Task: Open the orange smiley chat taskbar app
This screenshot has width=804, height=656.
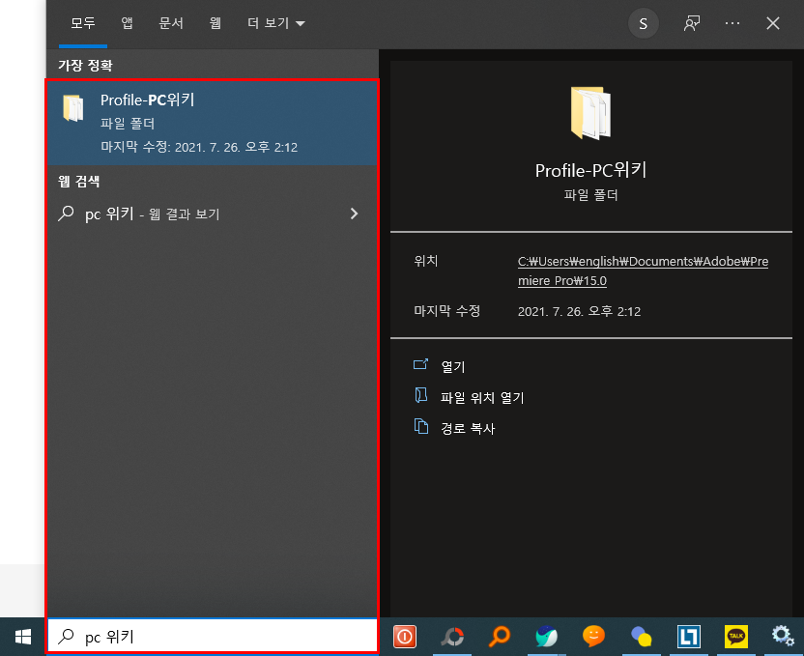Action: [593, 637]
